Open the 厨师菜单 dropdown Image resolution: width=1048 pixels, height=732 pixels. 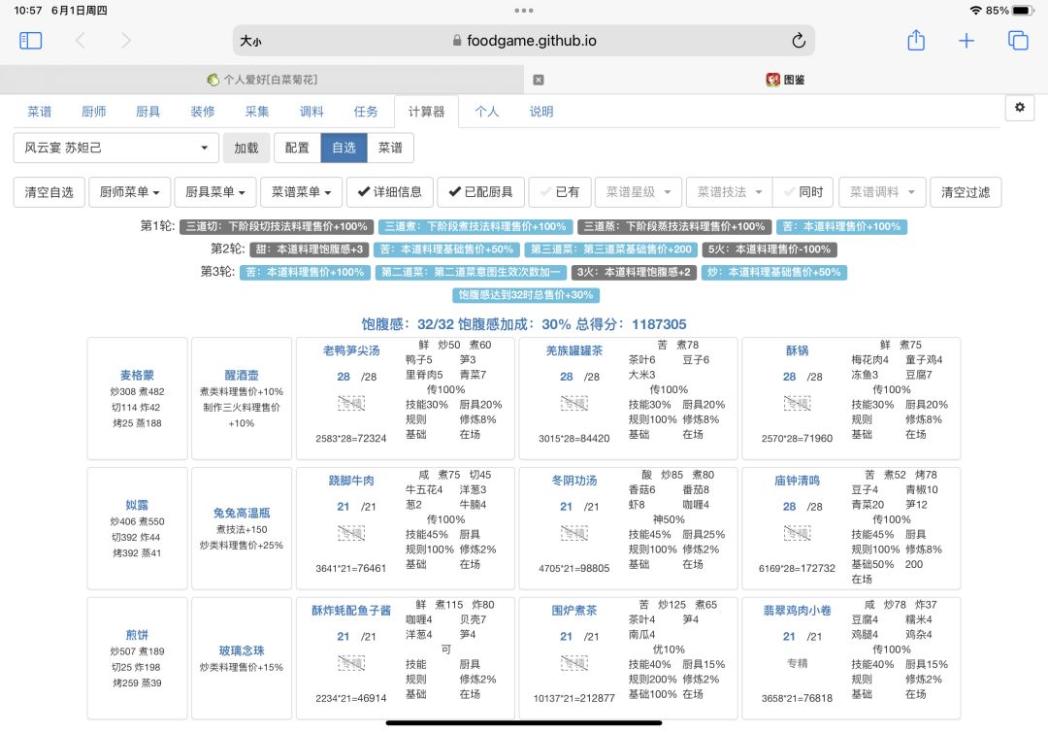(130, 192)
